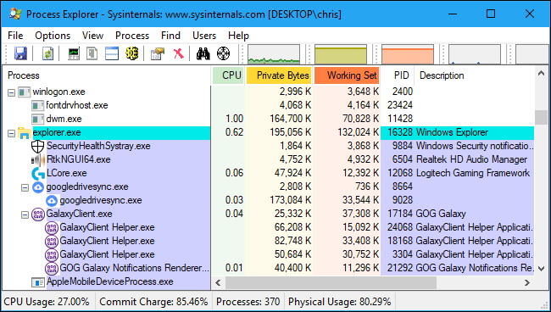Click the Save toolbar icon
Screen dimensions: 551x312
click(x=20, y=53)
